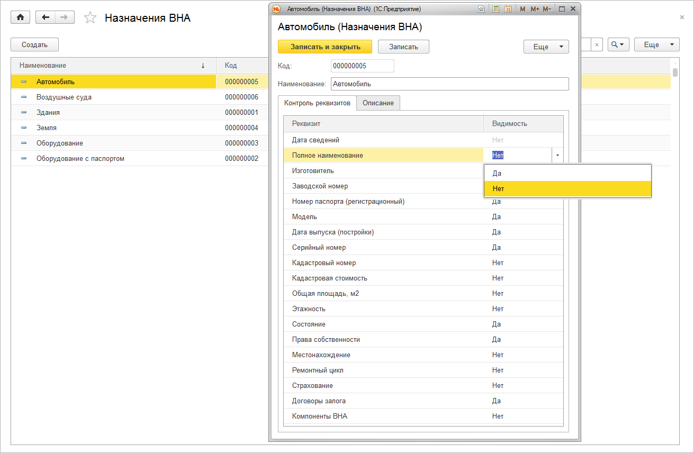Click the Код input field
The width and height of the screenshot is (694, 453).
pyautogui.click(x=362, y=66)
